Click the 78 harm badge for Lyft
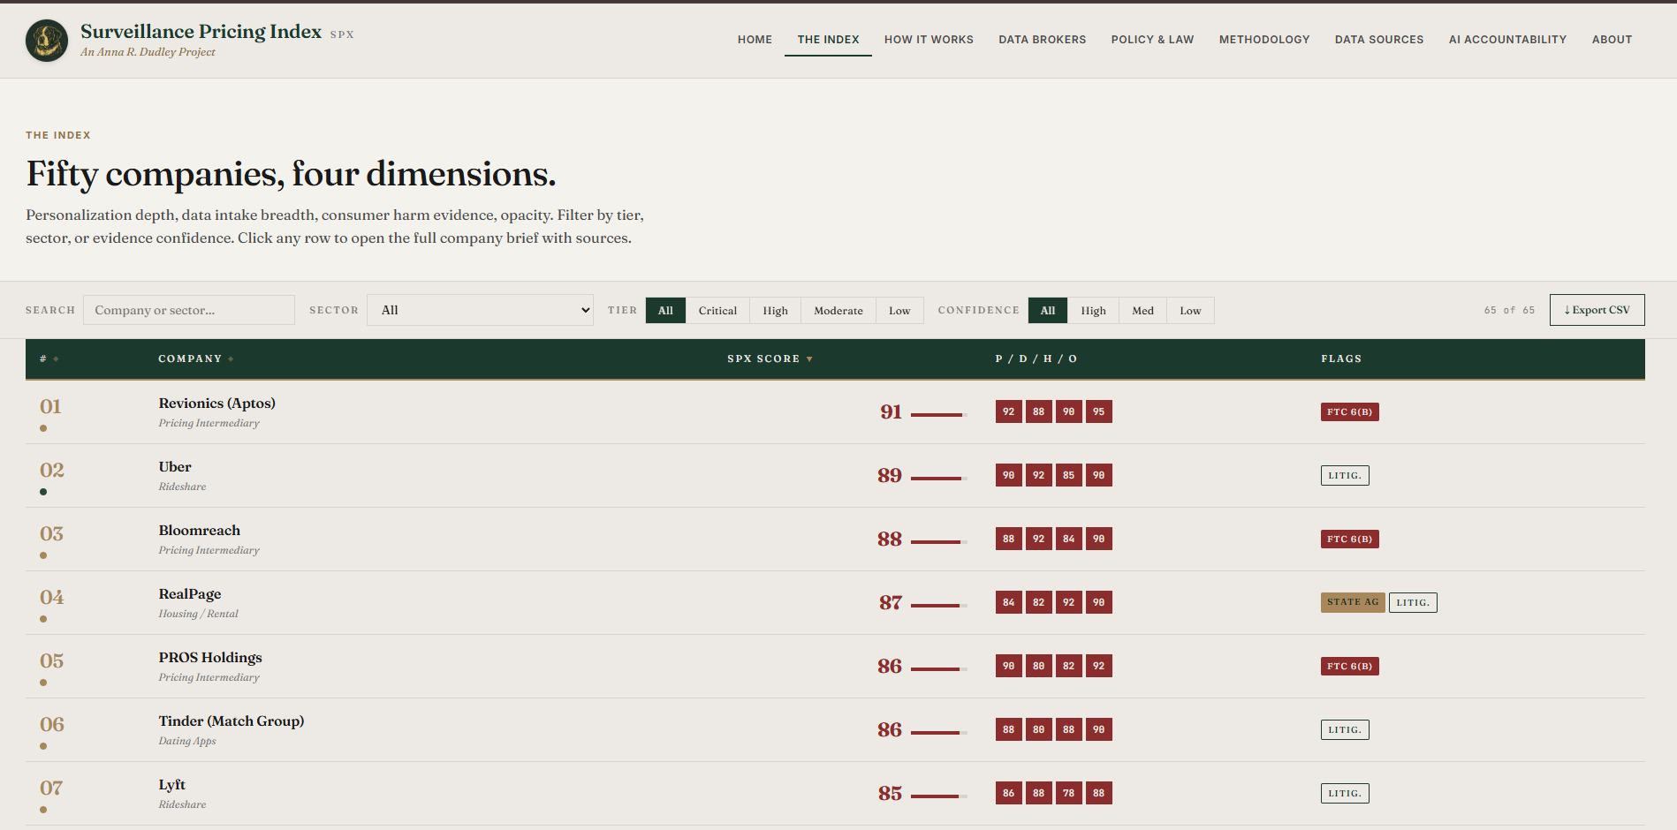Viewport: 1677px width, 830px height. (x=1068, y=793)
